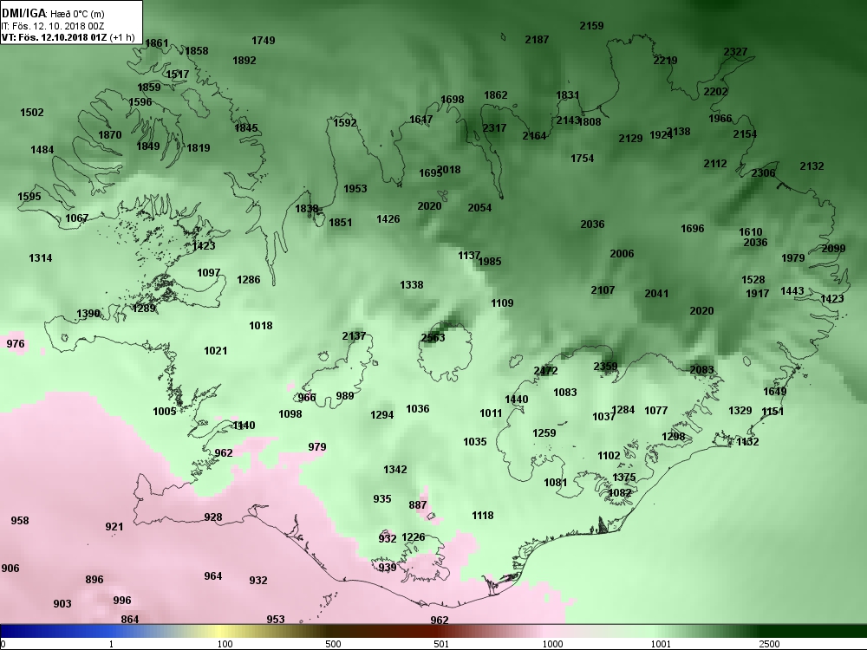The width and height of the screenshot is (867, 650).
Task: Click the map value 1390
Action: point(88,314)
